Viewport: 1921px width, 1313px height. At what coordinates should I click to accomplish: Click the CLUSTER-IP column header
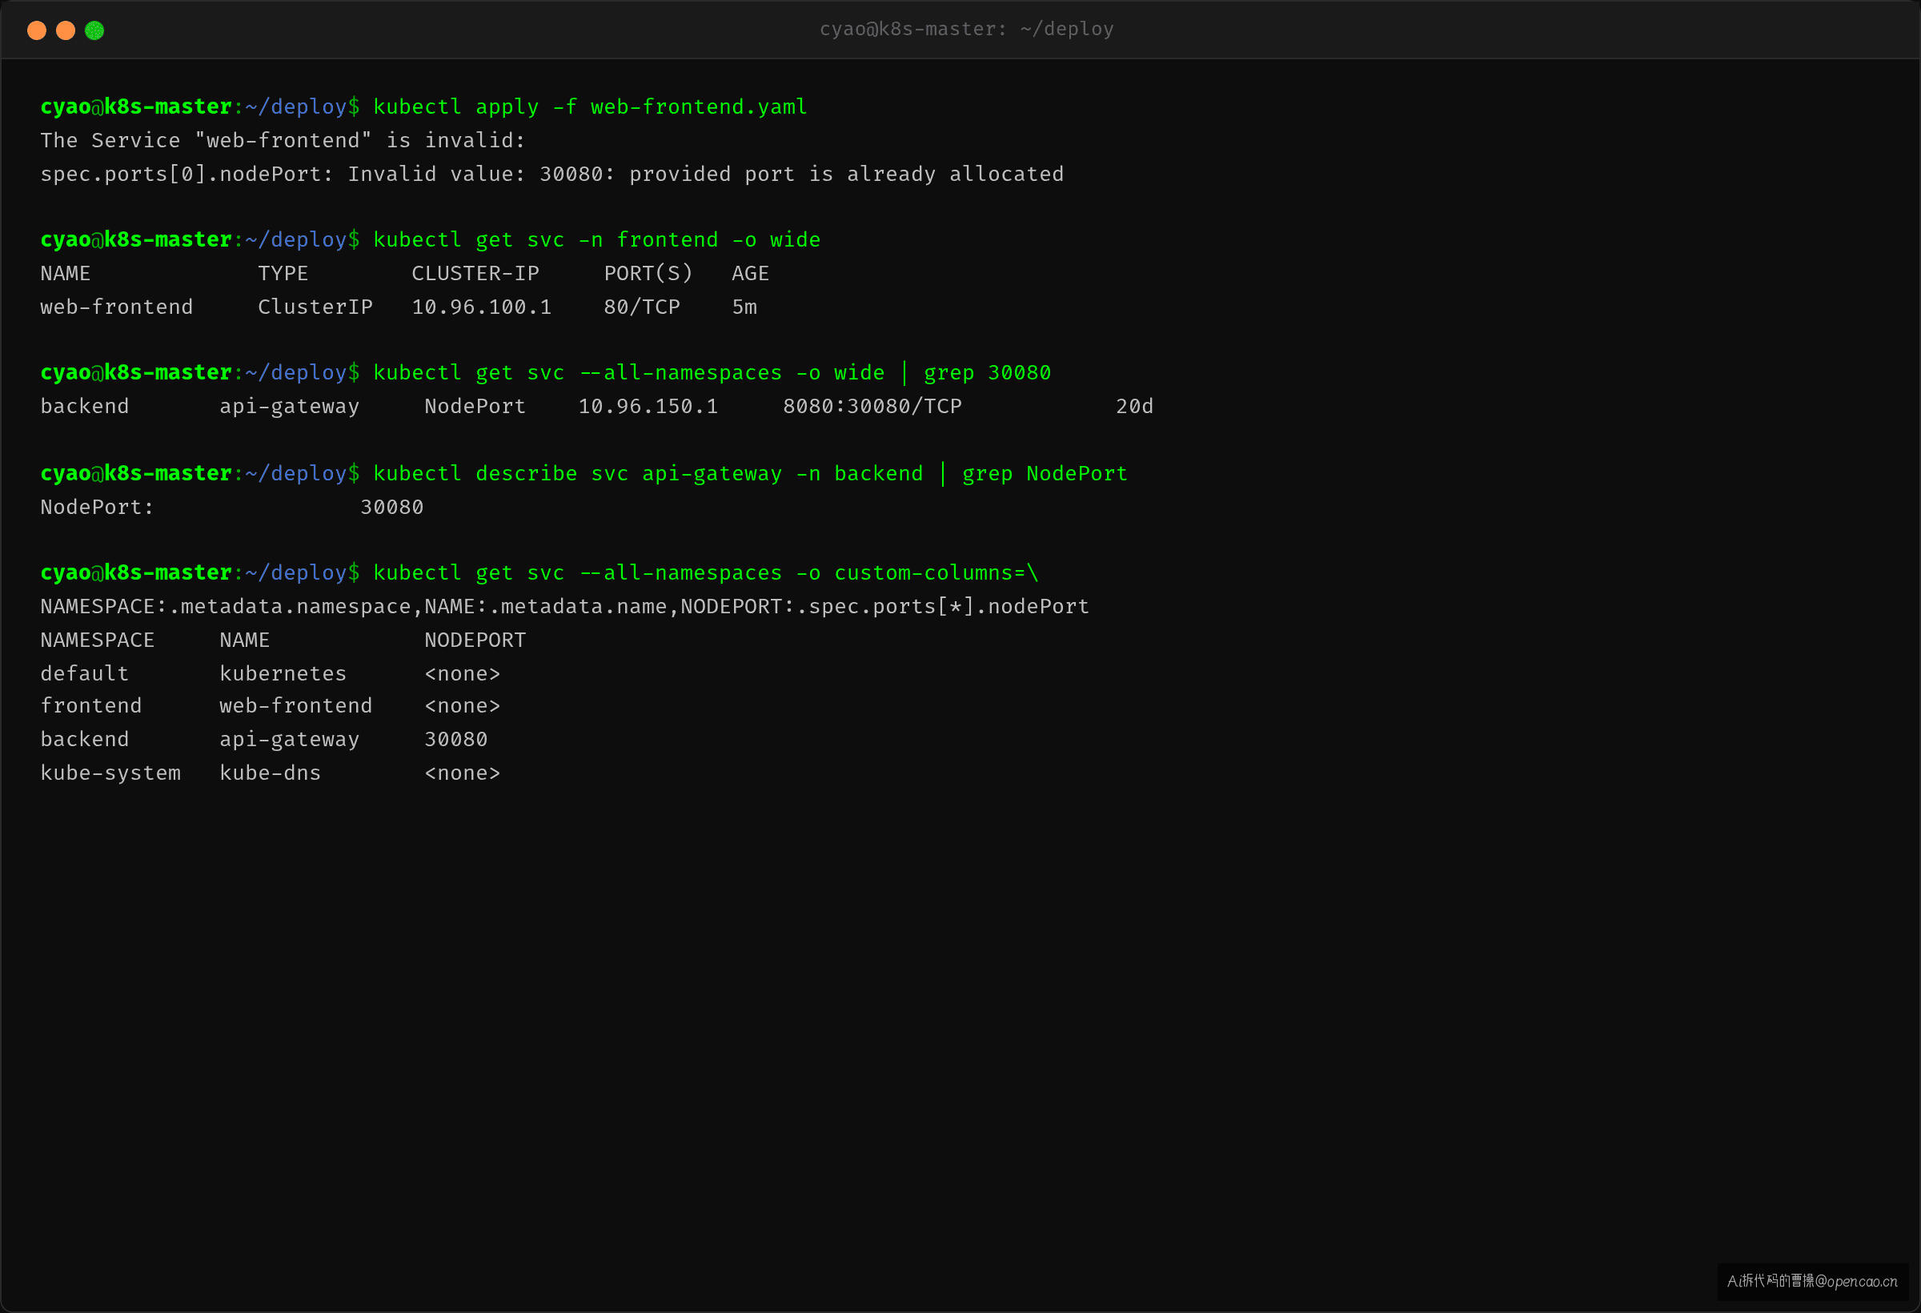475,274
